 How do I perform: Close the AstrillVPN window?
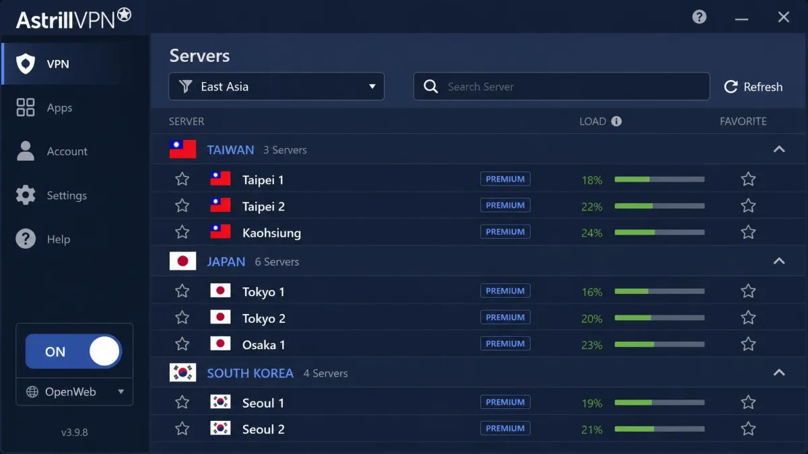point(784,17)
